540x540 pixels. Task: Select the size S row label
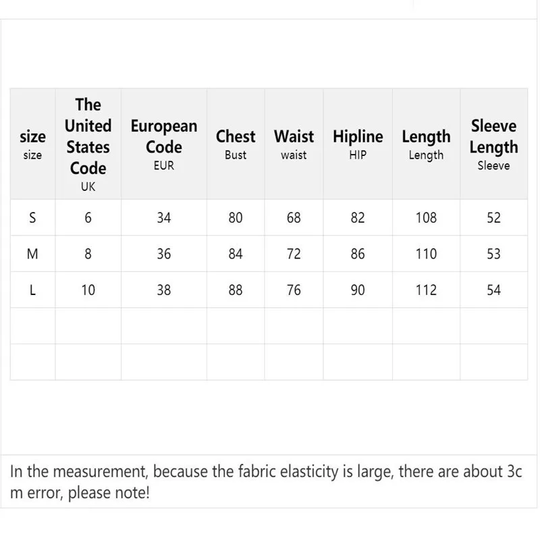pyautogui.click(x=32, y=217)
